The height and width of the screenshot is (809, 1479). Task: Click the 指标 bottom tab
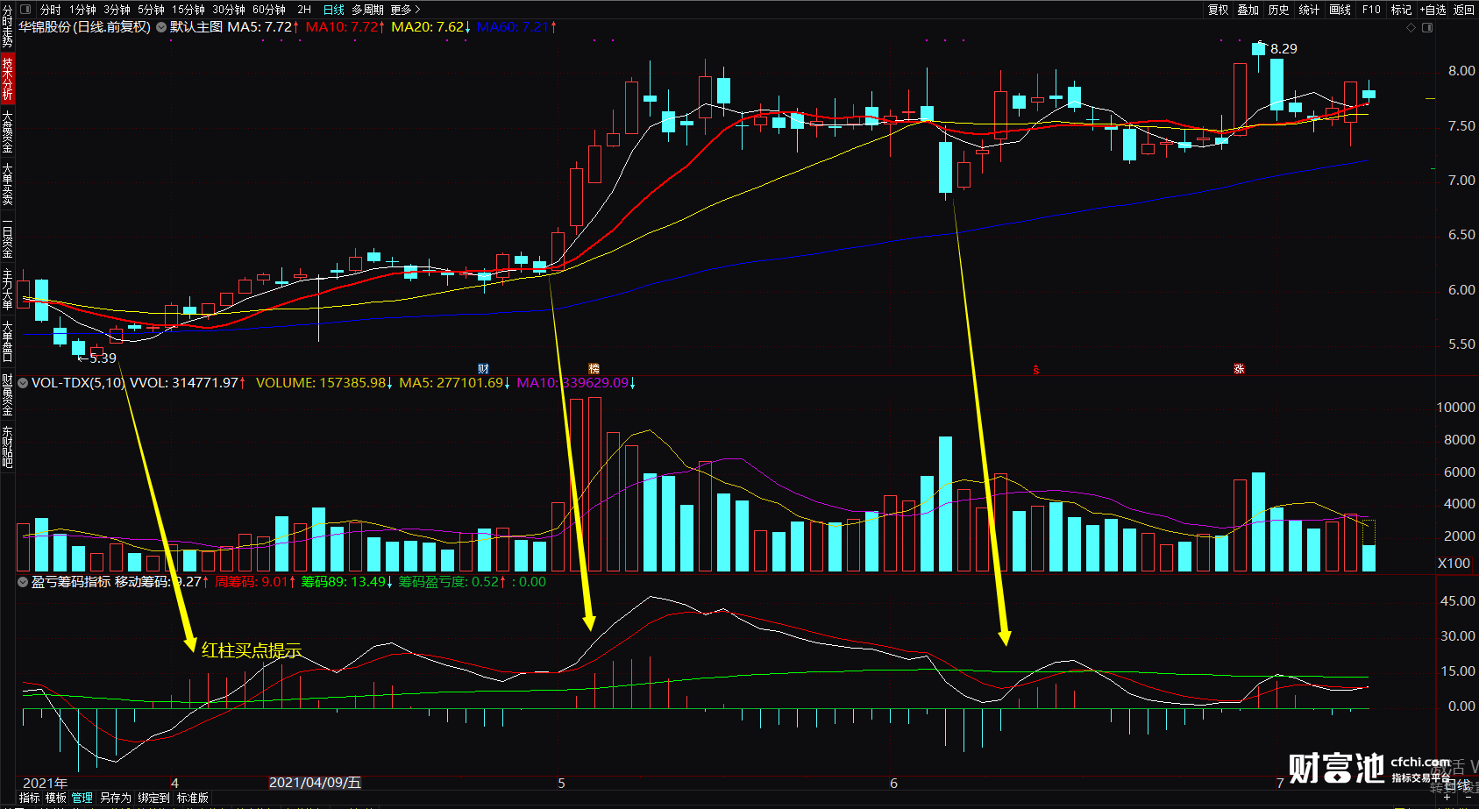click(30, 798)
